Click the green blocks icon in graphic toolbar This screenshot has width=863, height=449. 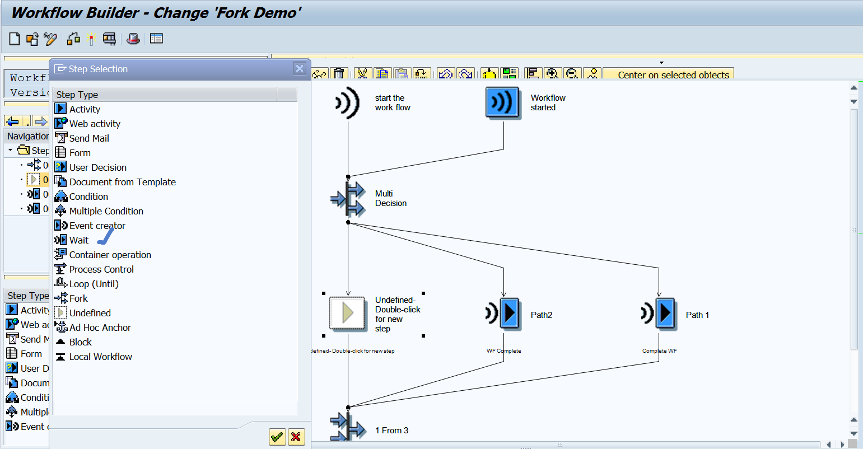click(509, 74)
